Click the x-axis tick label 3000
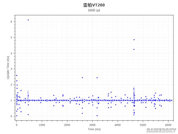178x134 pixels. pos(92,125)
